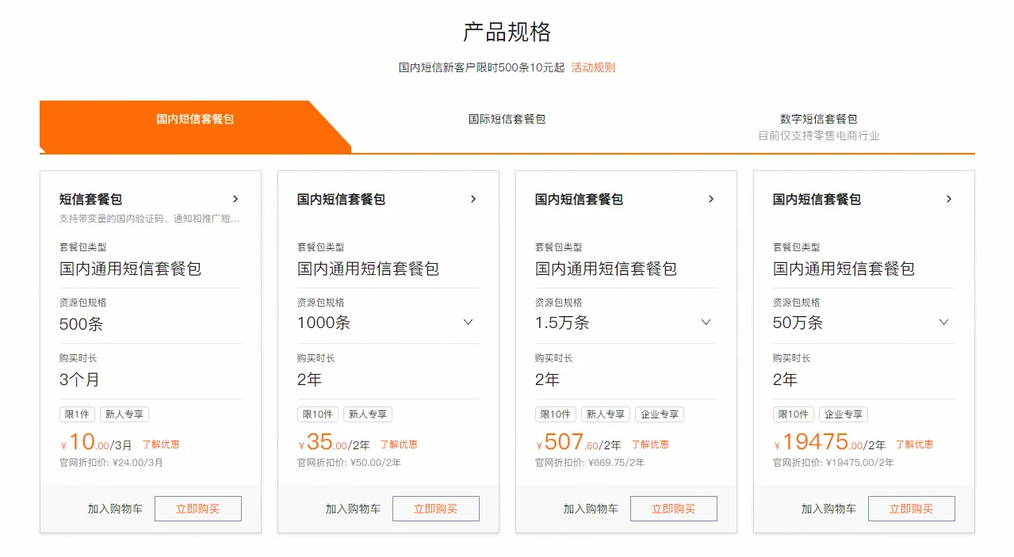Click the 产品规格 heading

tap(507, 32)
